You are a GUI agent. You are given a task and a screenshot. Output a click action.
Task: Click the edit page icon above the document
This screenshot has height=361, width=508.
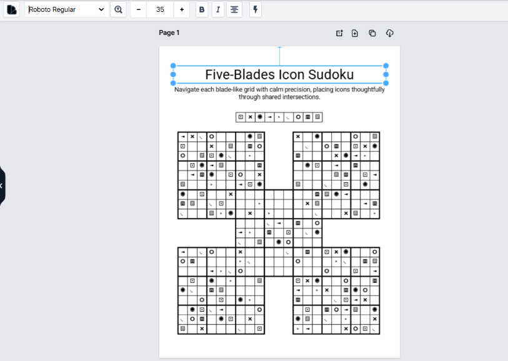point(339,33)
